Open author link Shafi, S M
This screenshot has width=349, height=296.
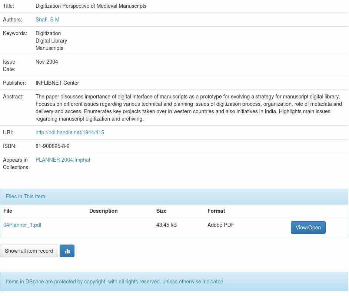tap(47, 20)
